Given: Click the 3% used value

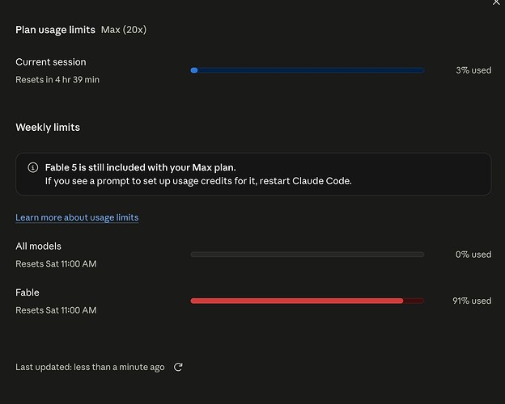Looking at the screenshot, I should click(x=473, y=70).
